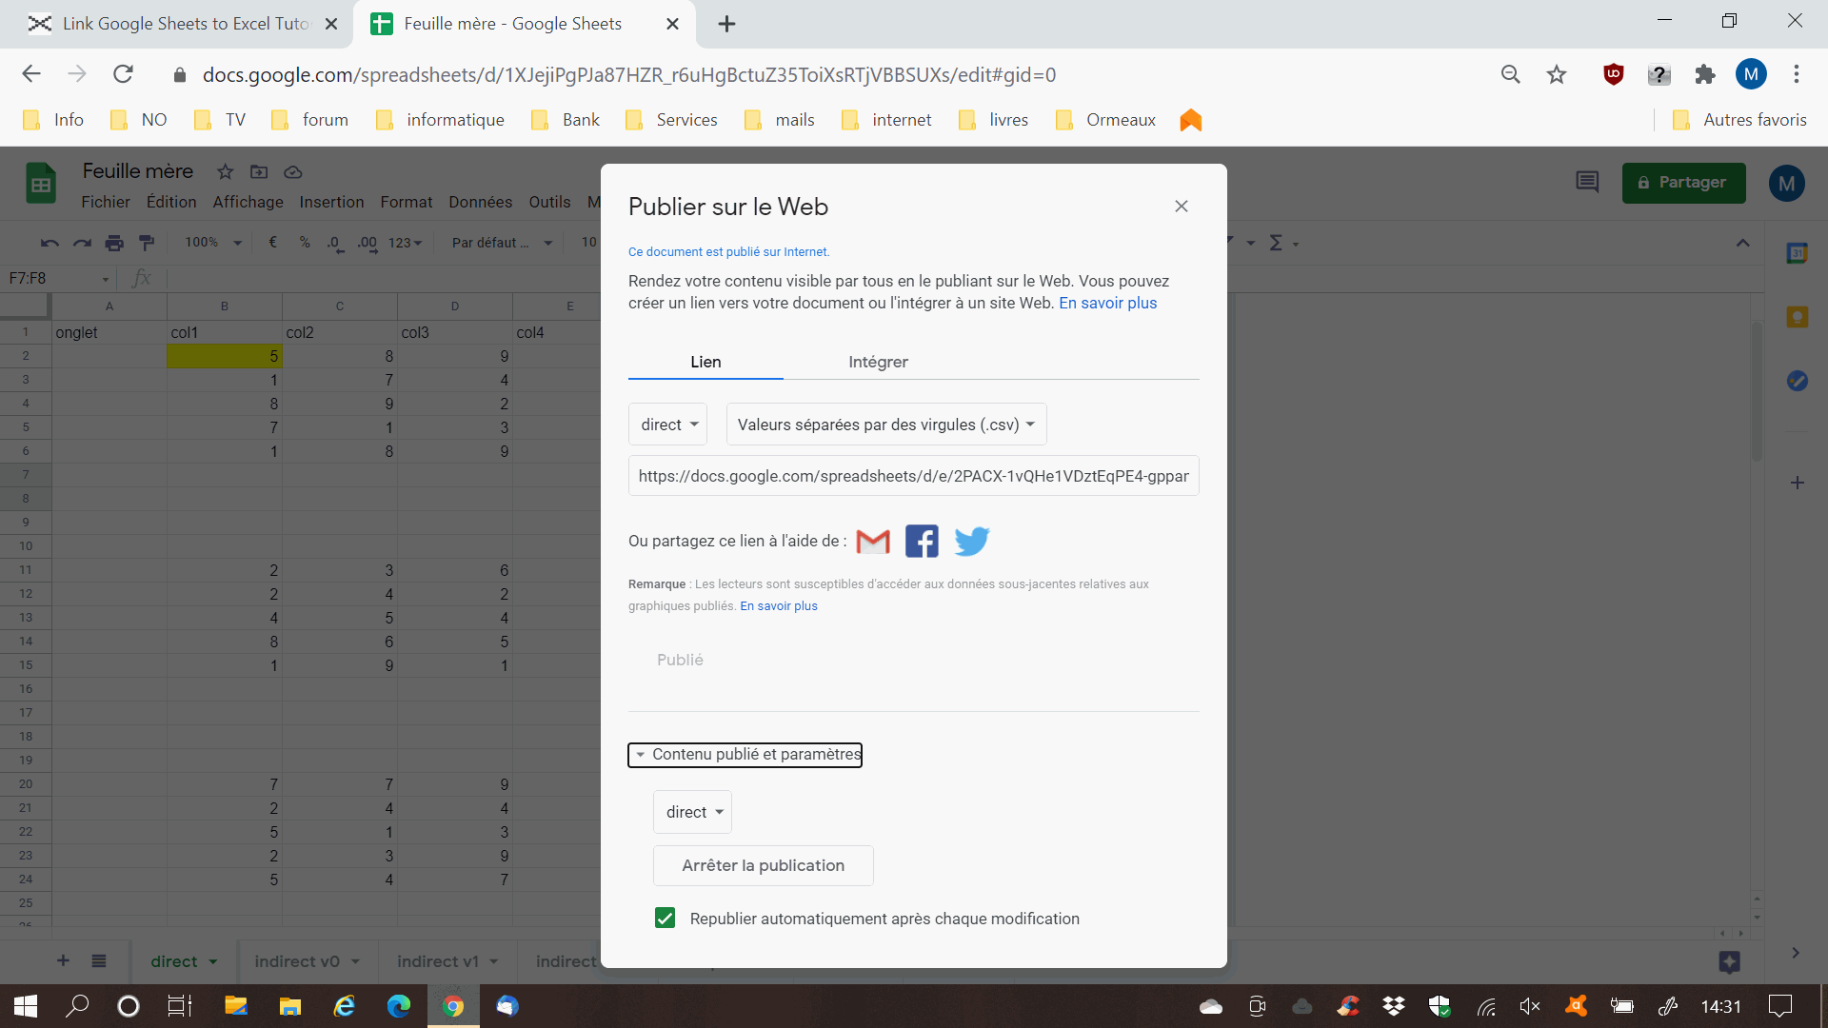Click decrease decimal places button
Image resolution: width=1828 pixels, height=1028 pixels.
point(335,243)
